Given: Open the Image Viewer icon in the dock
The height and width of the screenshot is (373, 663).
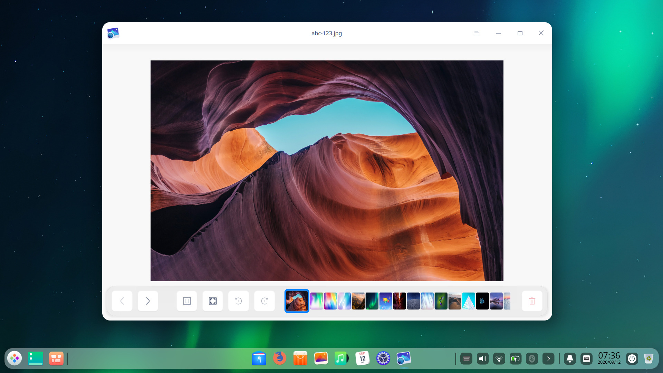Looking at the screenshot, I should coord(404,358).
